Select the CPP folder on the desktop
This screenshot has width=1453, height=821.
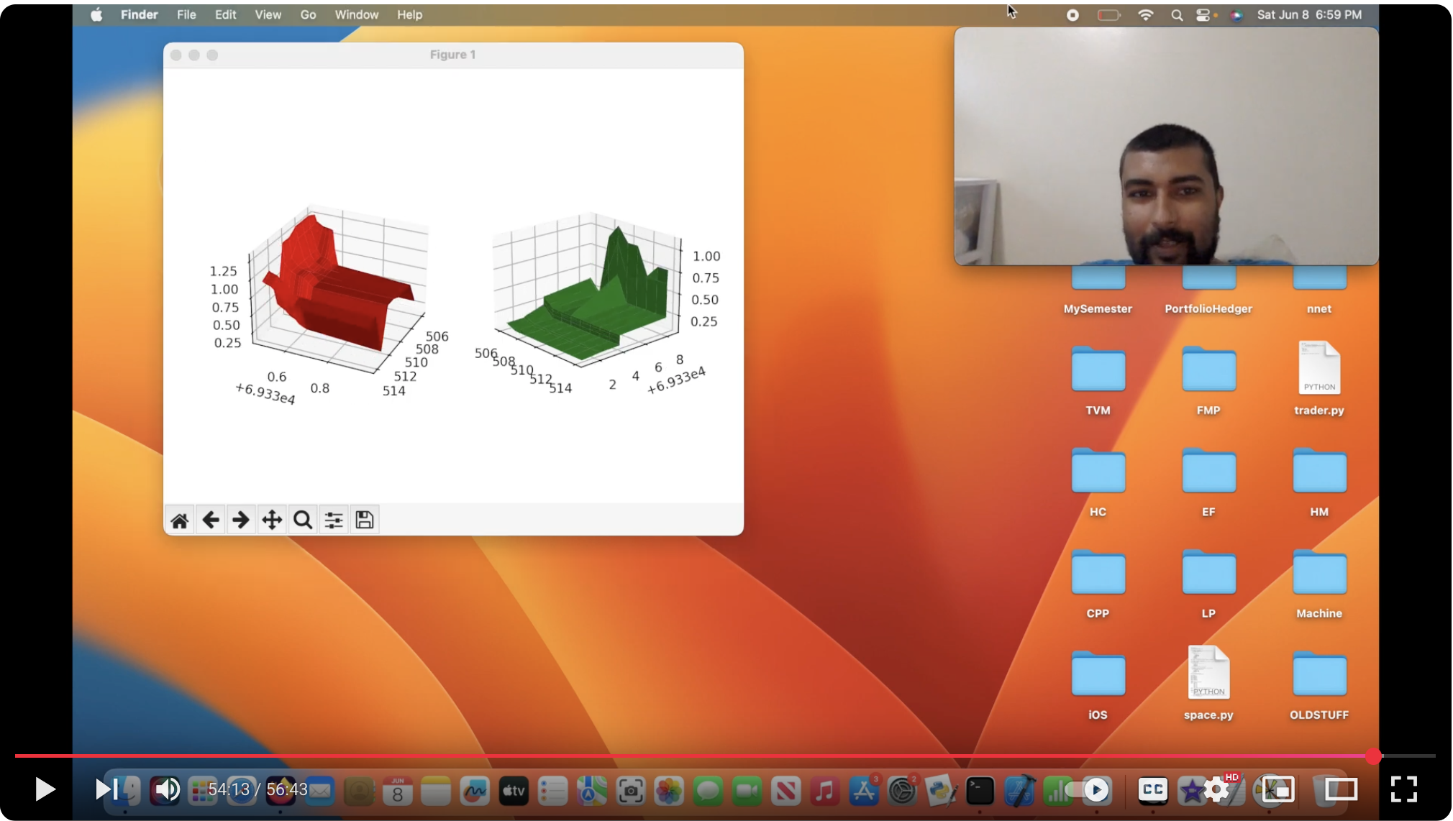point(1098,582)
